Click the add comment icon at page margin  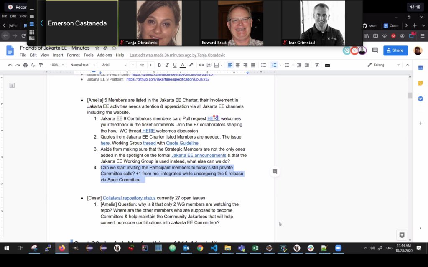coord(275,171)
